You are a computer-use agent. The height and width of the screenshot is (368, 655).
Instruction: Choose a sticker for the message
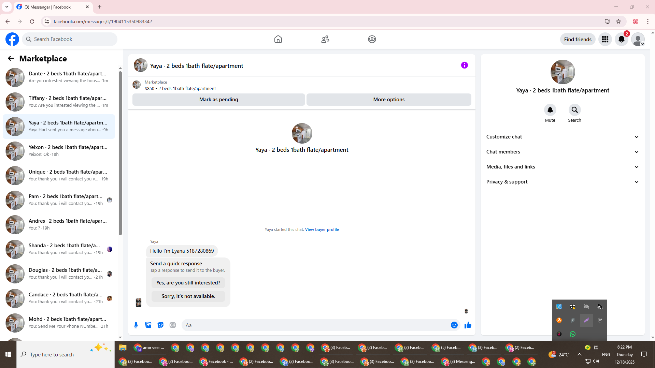(160, 325)
